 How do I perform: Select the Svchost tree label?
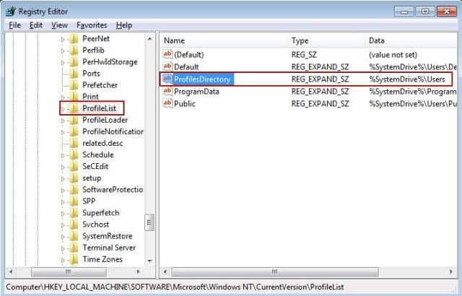pos(96,225)
